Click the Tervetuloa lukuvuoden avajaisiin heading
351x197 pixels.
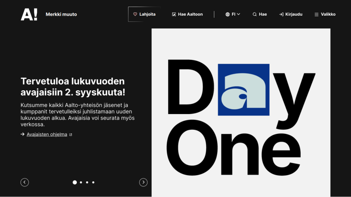coord(73,87)
